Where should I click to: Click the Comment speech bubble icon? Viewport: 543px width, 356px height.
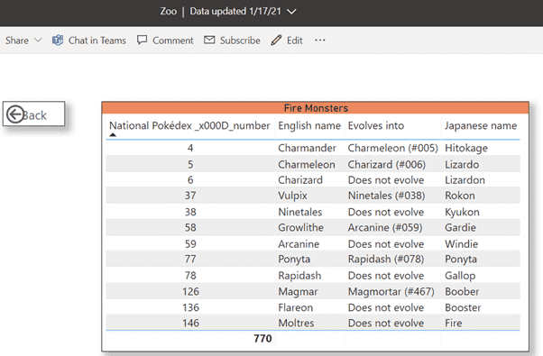pos(142,40)
